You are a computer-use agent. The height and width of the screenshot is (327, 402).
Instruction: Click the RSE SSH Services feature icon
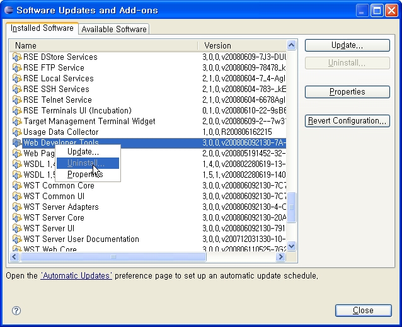point(17,89)
